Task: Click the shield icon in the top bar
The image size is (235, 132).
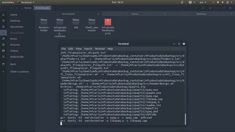Action: click(x=218, y=2)
